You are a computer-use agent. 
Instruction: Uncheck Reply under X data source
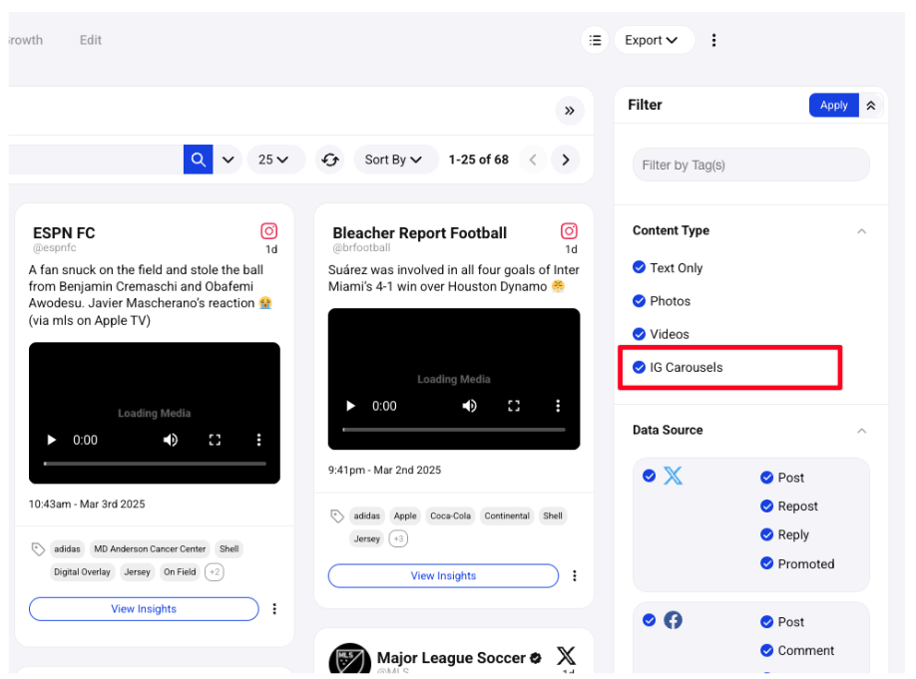click(x=767, y=534)
